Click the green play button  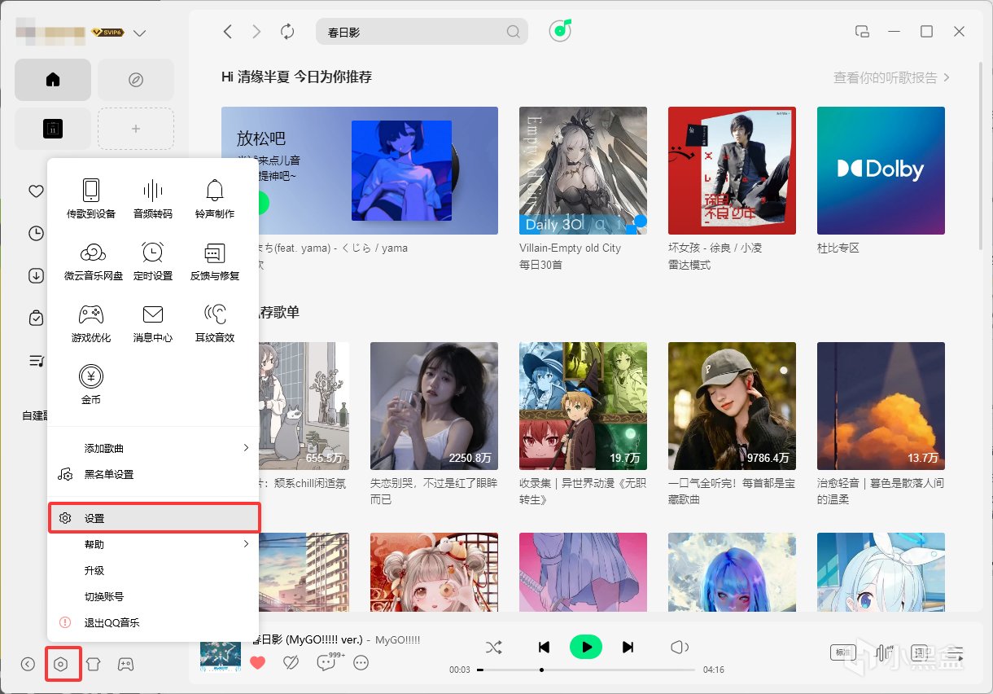pyautogui.click(x=586, y=647)
